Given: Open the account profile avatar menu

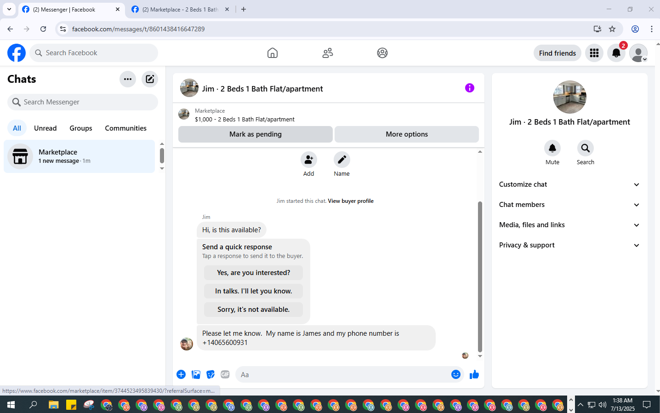Looking at the screenshot, I should 638,53.
